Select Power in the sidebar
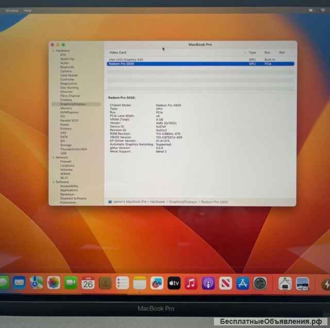The height and width of the screenshot is (328, 330). coord(64,125)
